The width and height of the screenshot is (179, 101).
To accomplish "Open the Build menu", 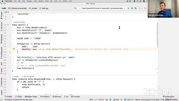I will coord(47,1).
